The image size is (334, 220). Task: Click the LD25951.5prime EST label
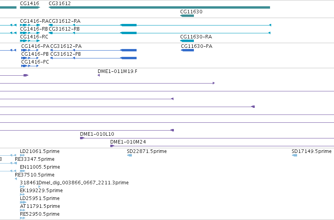[40, 198]
